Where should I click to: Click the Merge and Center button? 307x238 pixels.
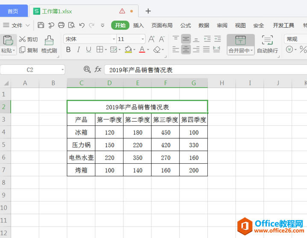(240, 44)
